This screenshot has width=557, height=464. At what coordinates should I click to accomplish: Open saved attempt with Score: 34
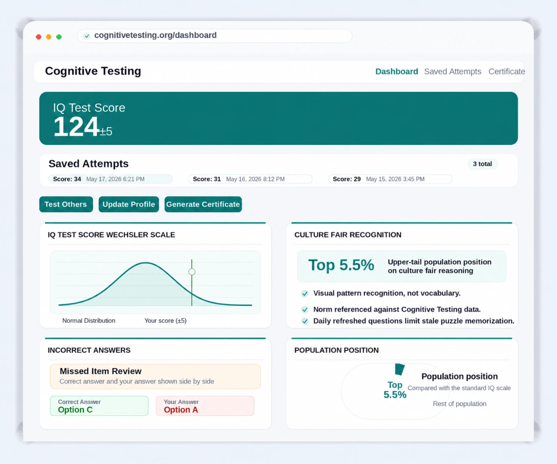[x=111, y=179]
